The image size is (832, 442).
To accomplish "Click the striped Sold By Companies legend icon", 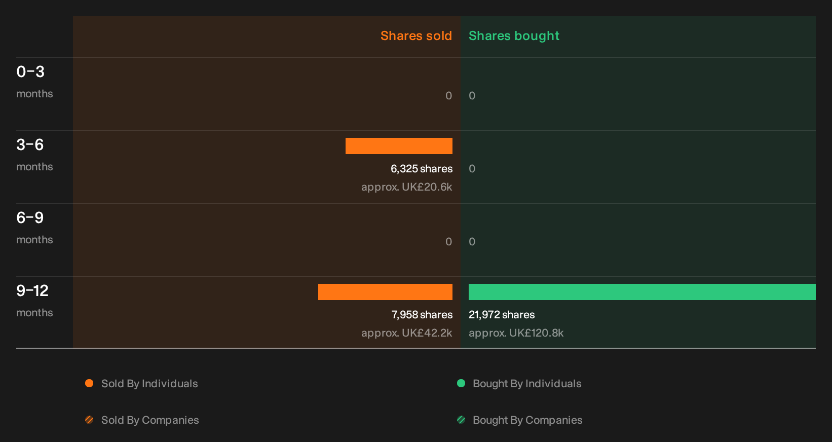I will (89, 420).
